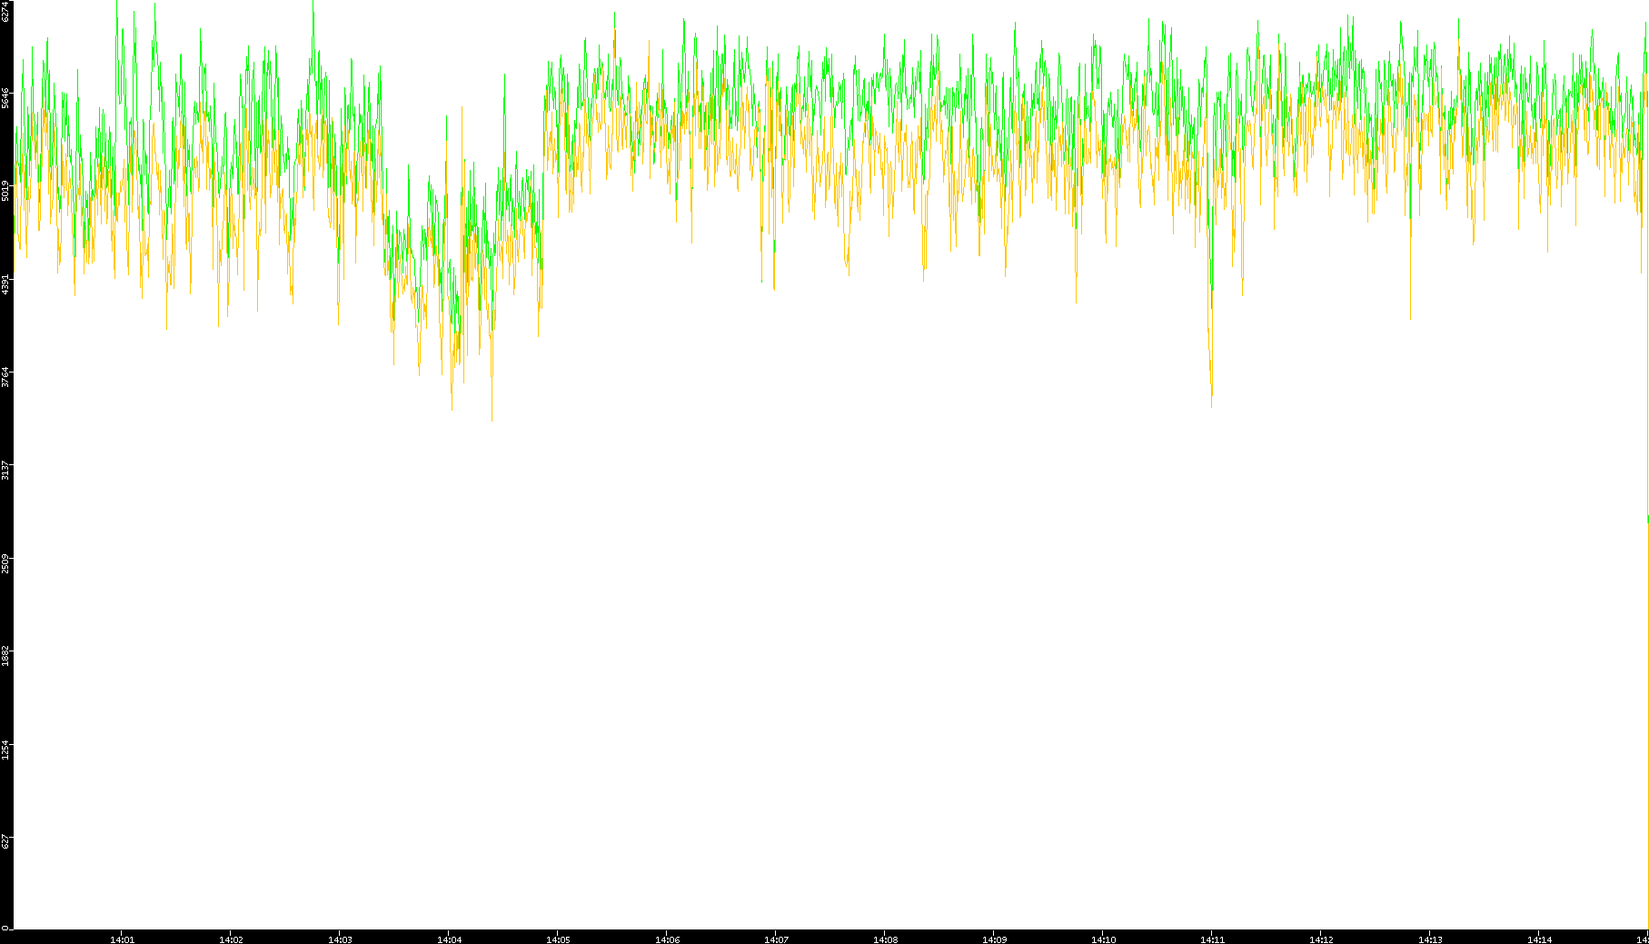Click the bottom tip of the 14:11 orange dip
Image resolution: width=1649 pixels, height=944 pixels.
(x=1211, y=405)
